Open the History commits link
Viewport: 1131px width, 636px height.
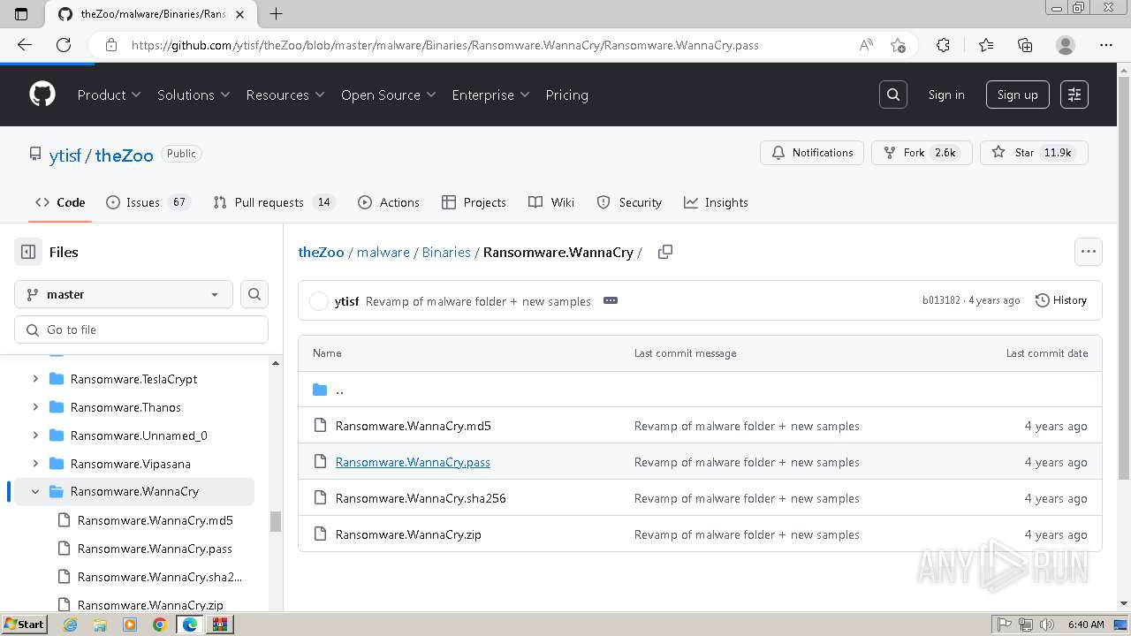(1060, 300)
